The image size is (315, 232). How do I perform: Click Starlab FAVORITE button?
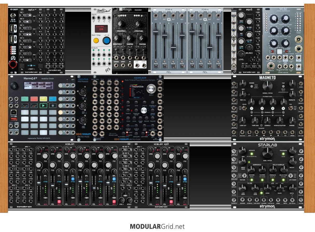pyautogui.click(x=283, y=154)
